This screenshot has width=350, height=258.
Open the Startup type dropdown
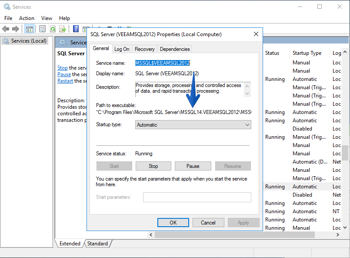click(193, 124)
